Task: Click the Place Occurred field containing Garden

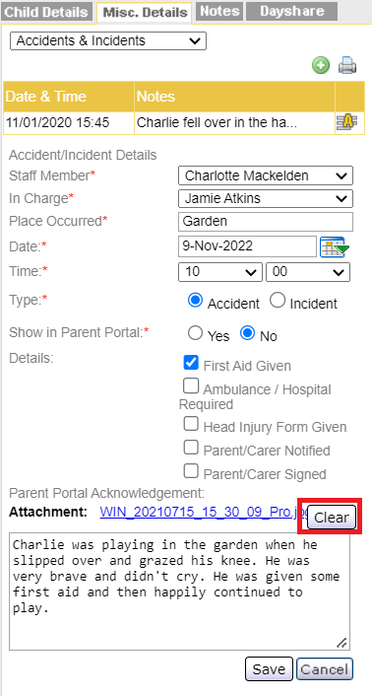Action: tap(266, 222)
